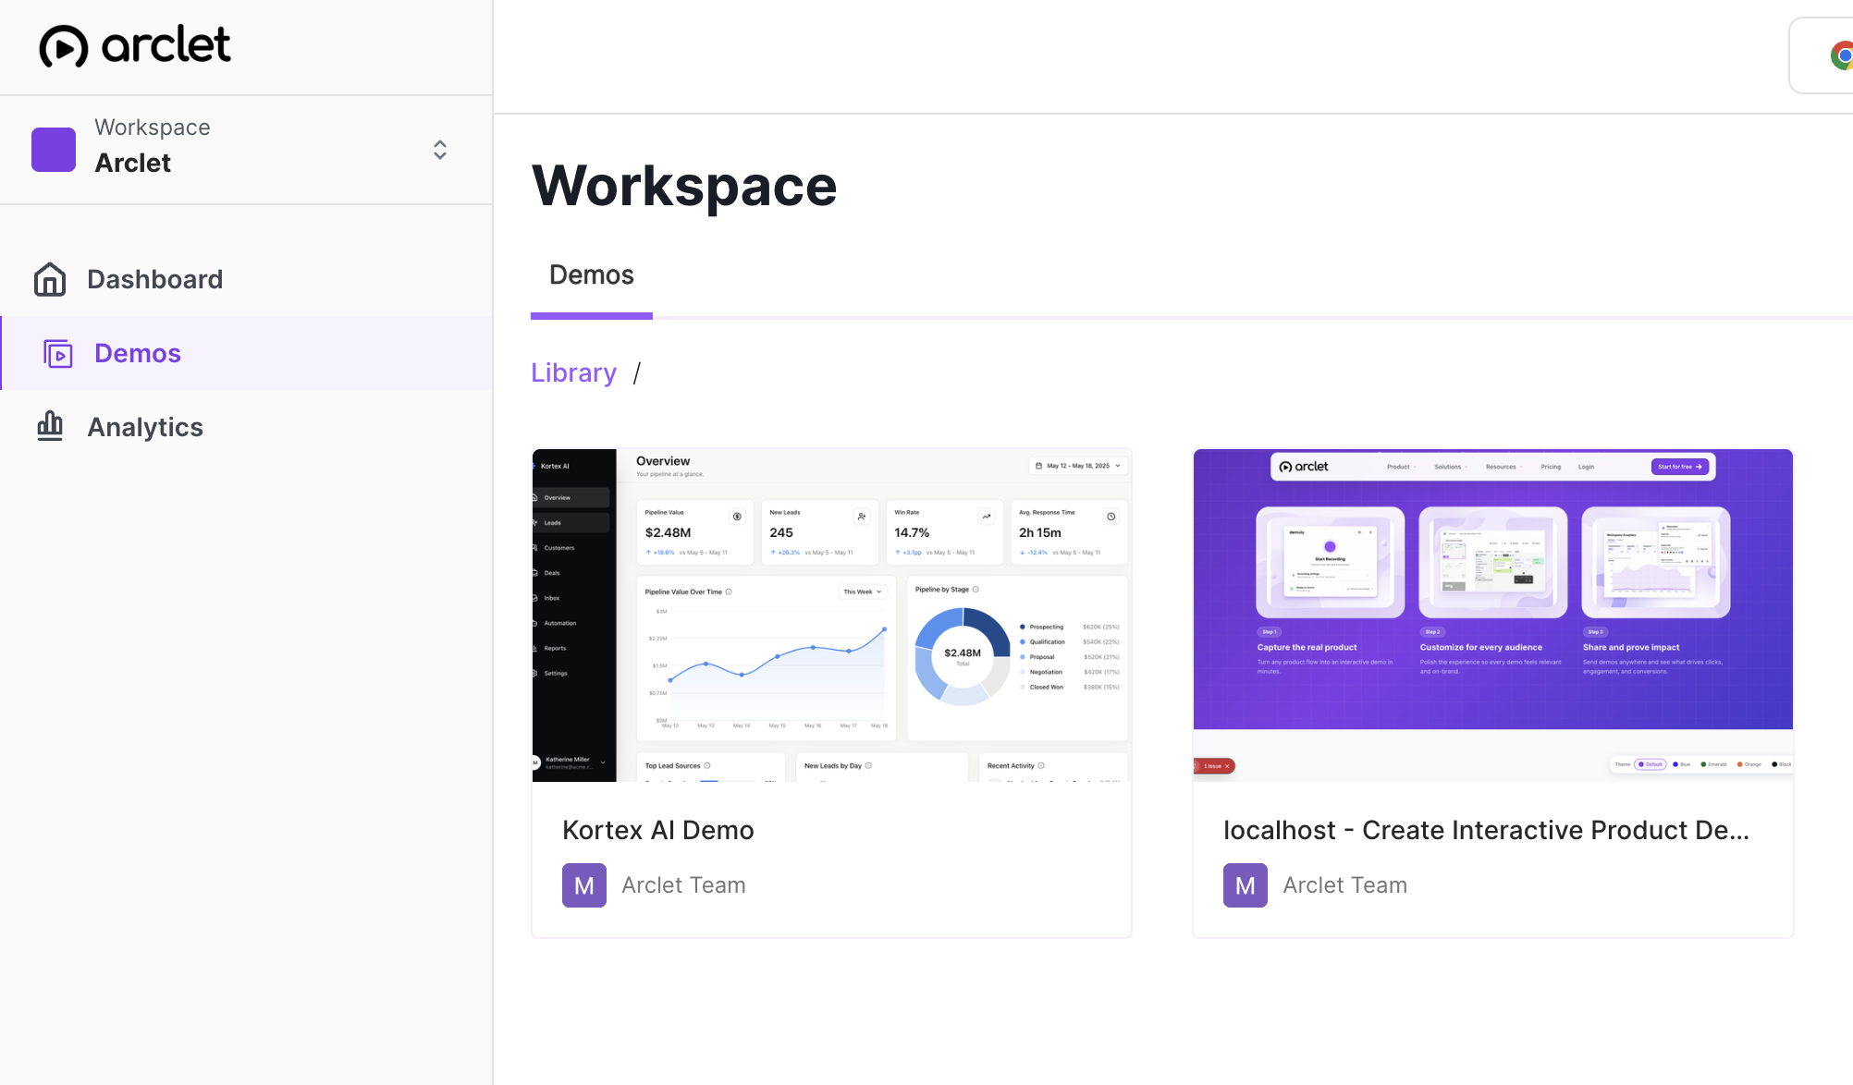Open the Dashboard page
1853x1085 pixels.
point(246,279)
